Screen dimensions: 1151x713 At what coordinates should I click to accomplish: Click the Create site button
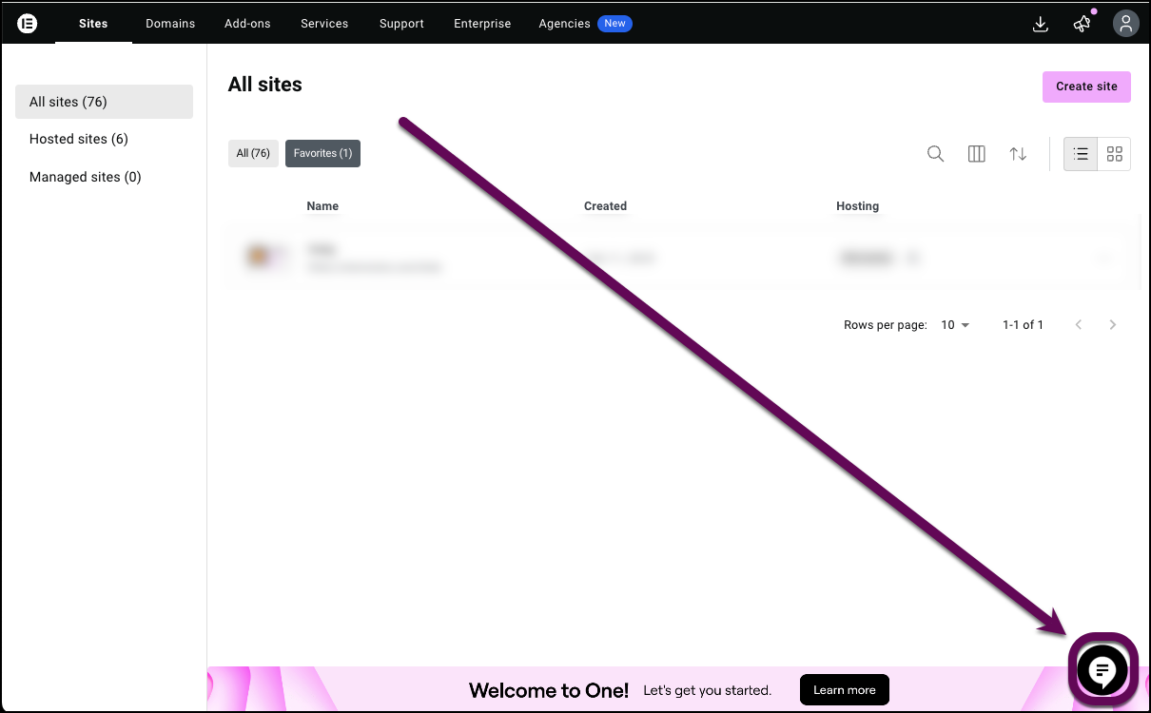tap(1086, 87)
